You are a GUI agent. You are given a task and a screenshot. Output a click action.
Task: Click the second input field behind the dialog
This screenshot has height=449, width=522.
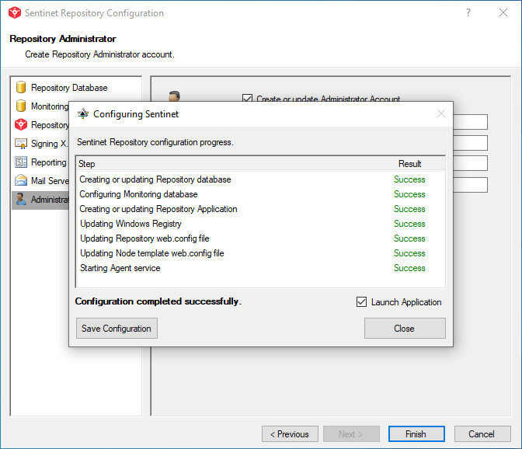click(x=470, y=143)
